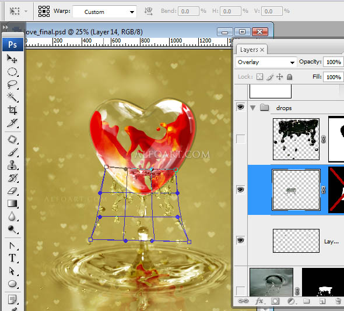The width and height of the screenshot is (344, 311).
Task: Select the Notes tool
Action: [x=12, y=299]
